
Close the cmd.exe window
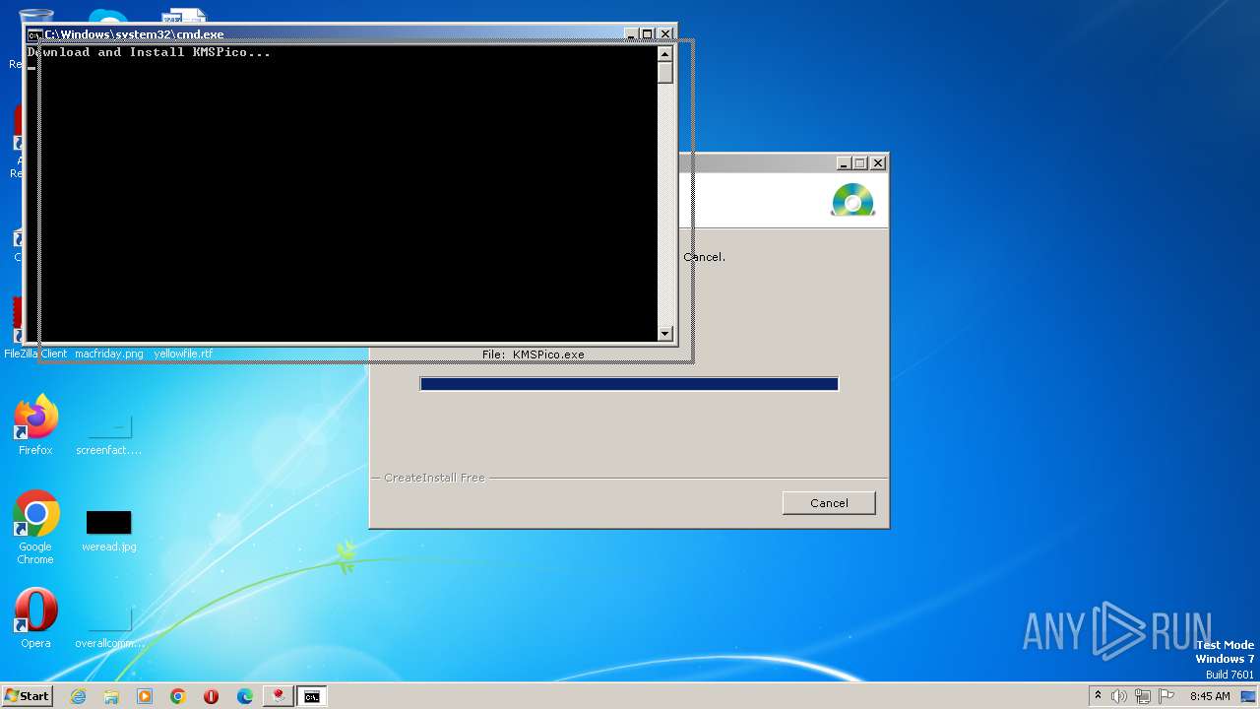coord(665,33)
